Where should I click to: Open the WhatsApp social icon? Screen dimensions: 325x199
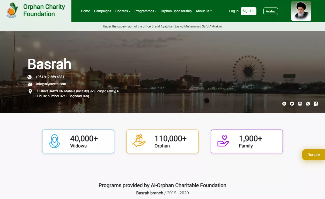click(x=308, y=104)
